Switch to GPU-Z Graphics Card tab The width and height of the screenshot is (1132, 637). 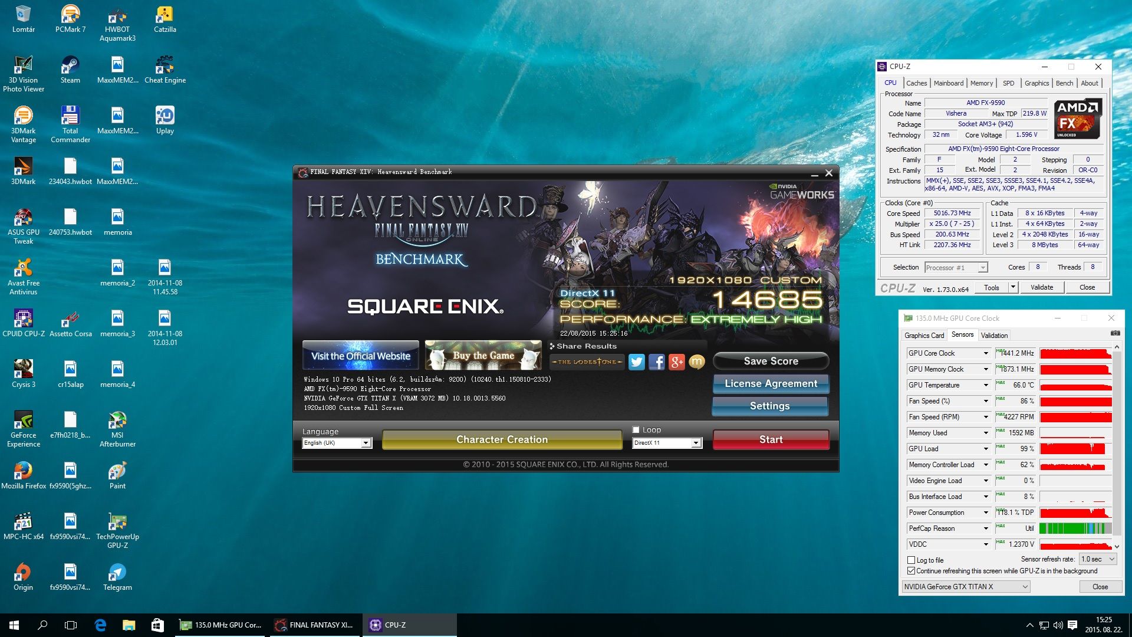(x=924, y=336)
